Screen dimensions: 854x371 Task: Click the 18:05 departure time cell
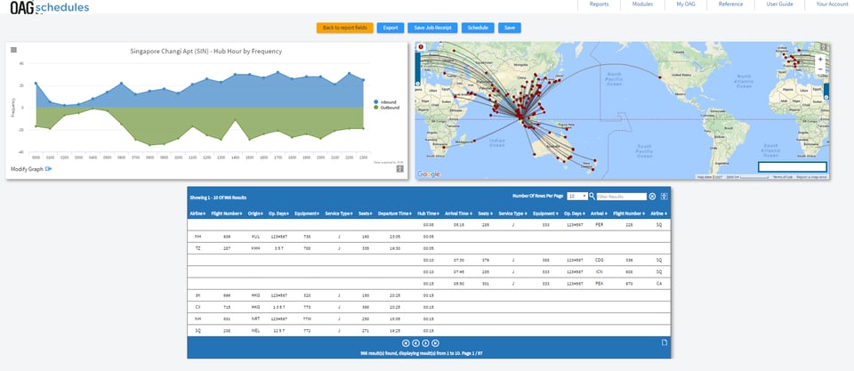point(394,319)
